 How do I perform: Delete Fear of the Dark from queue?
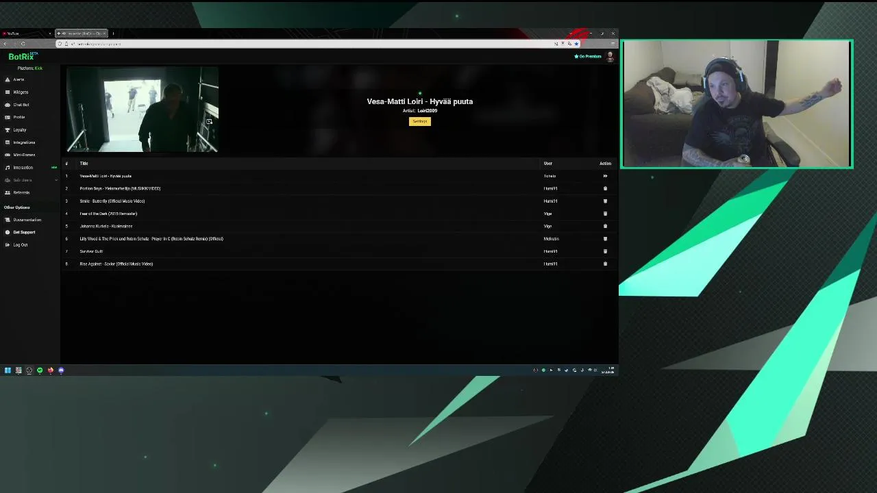click(605, 214)
